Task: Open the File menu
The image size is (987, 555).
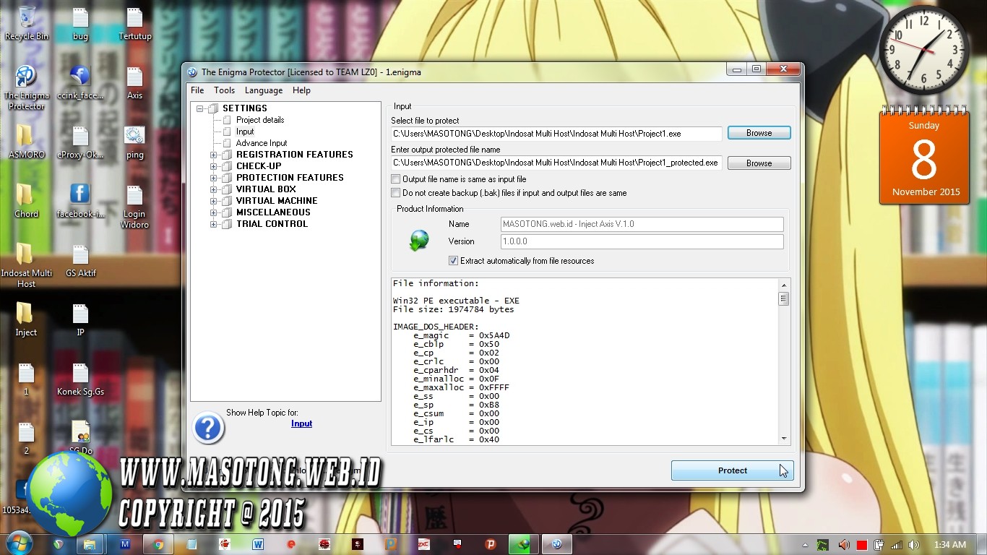Action: point(197,90)
